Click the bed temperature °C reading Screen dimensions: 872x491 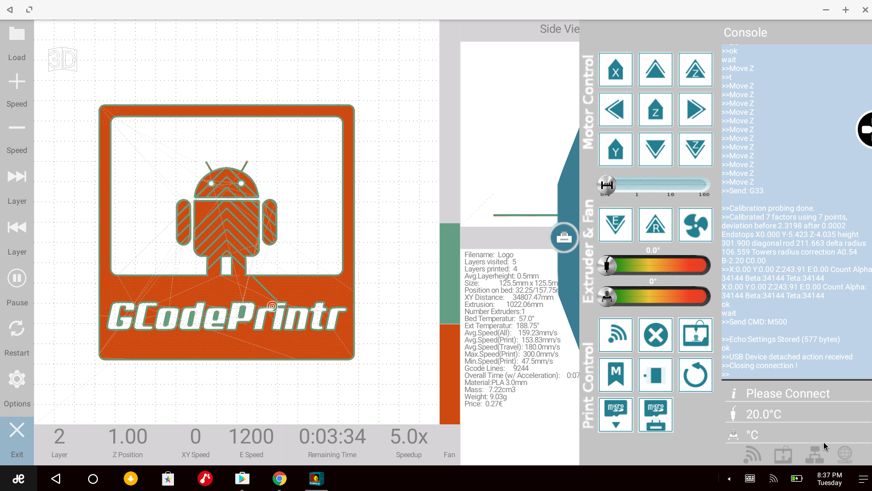point(752,435)
